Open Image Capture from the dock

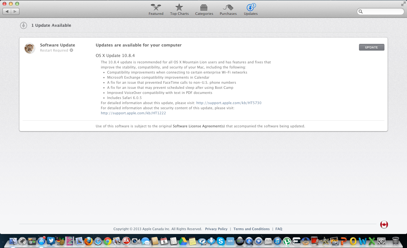coord(334,241)
